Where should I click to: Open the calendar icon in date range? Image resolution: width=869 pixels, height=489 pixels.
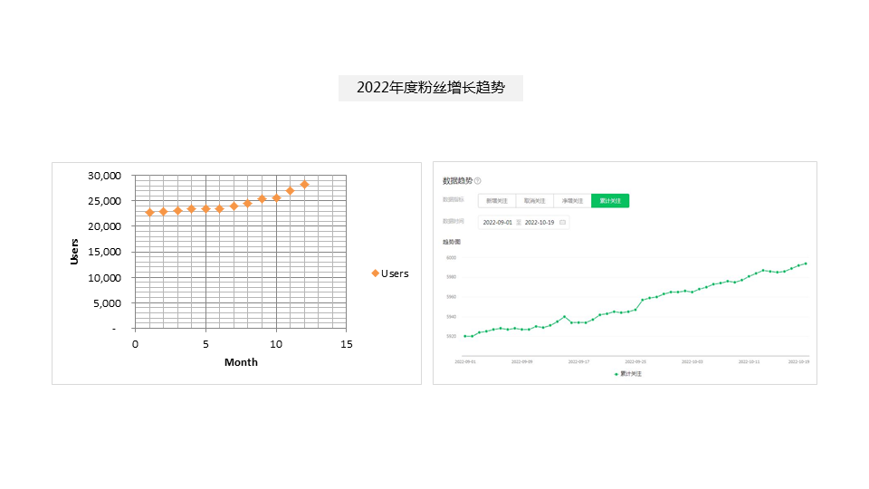pos(562,222)
